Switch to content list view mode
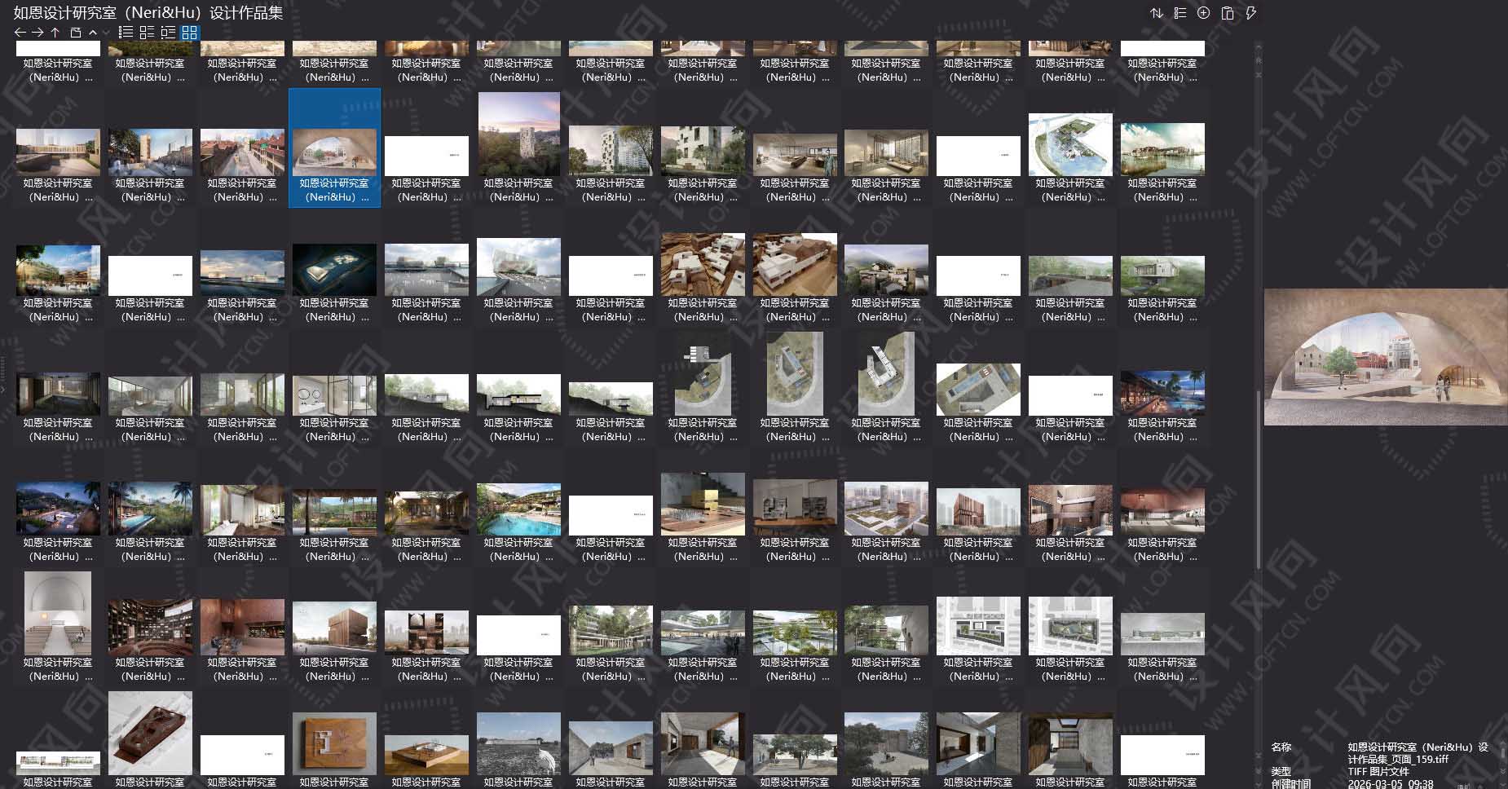 point(167,33)
